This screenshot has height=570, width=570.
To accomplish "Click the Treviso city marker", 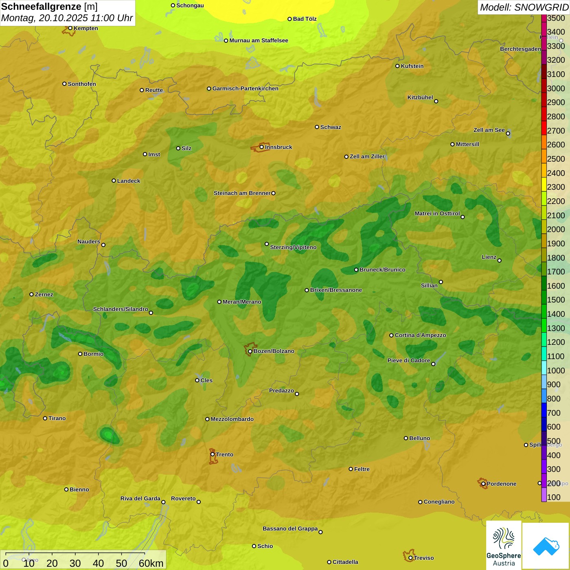I will (x=410, y=558).
